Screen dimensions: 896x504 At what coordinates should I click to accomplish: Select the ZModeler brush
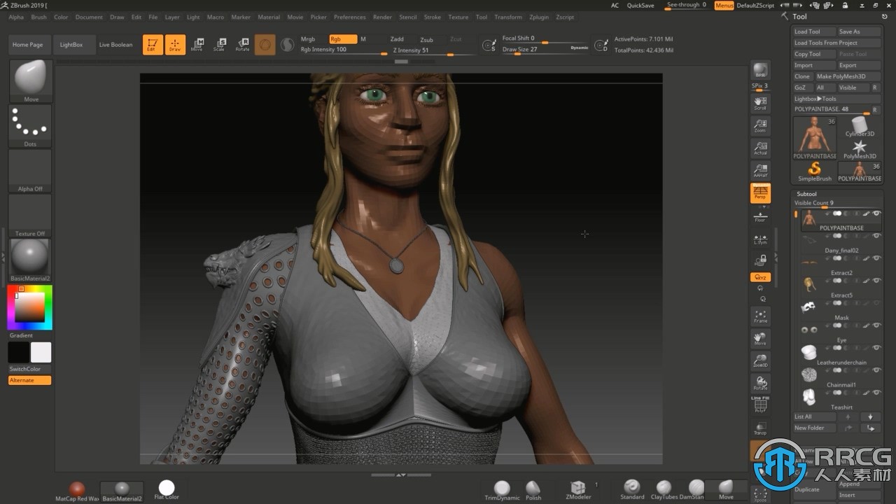pyautogui.click(x=578, y=490)
